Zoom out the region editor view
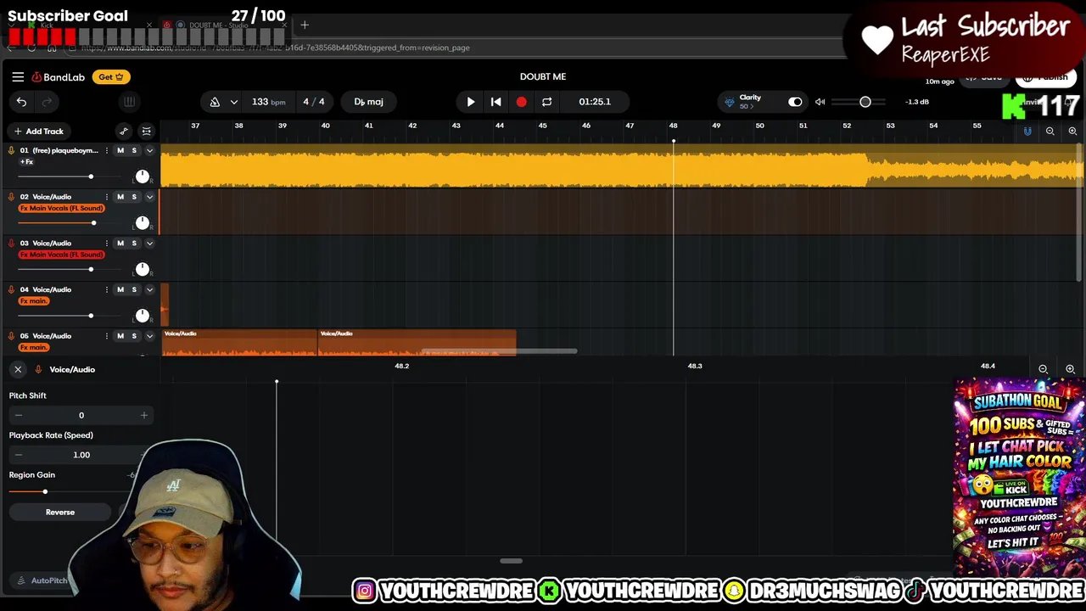Image resolution: width=1086 pixels, height=611 pixels. point(1043,369)
